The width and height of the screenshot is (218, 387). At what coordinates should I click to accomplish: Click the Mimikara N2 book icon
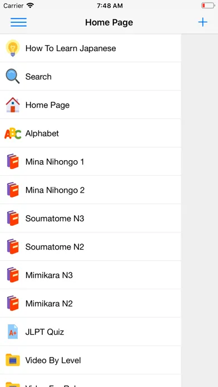pos(13,304)
